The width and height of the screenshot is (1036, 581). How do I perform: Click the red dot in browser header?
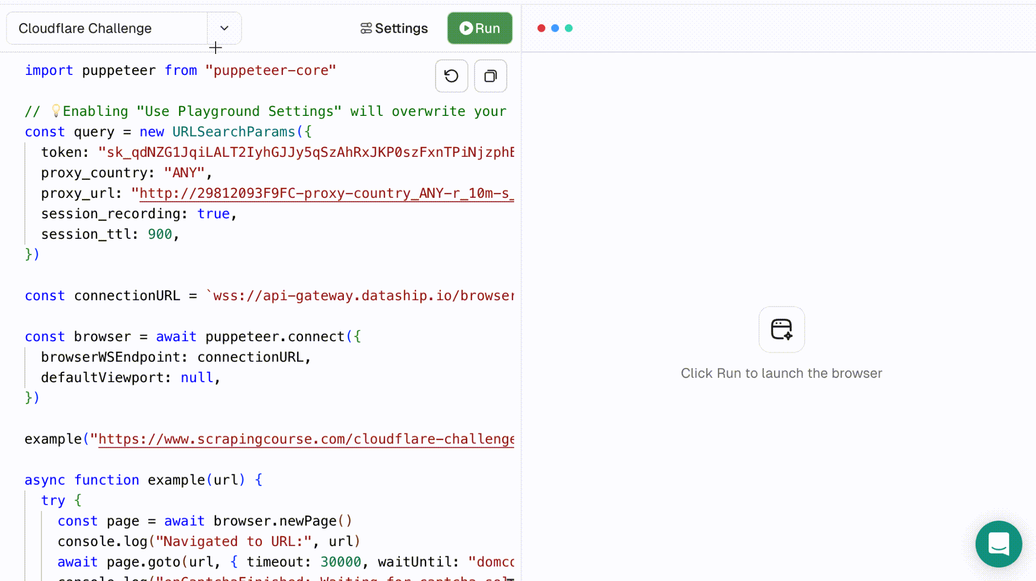[x=541, y=28]
